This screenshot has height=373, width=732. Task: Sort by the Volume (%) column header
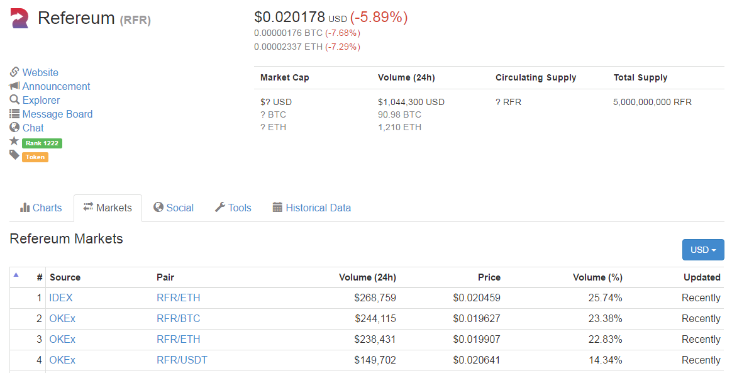coord(597,277)
